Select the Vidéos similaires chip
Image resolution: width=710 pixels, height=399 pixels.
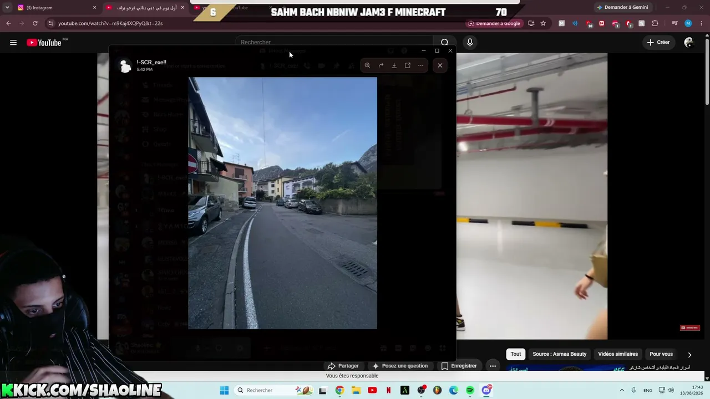(x=618, y=354)
